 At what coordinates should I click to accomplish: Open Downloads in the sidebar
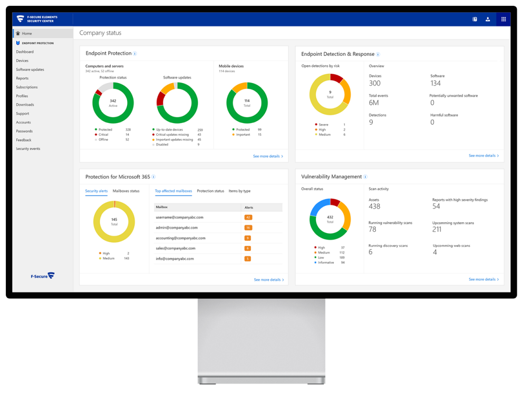pyautogui.click(x=25, y=105)
